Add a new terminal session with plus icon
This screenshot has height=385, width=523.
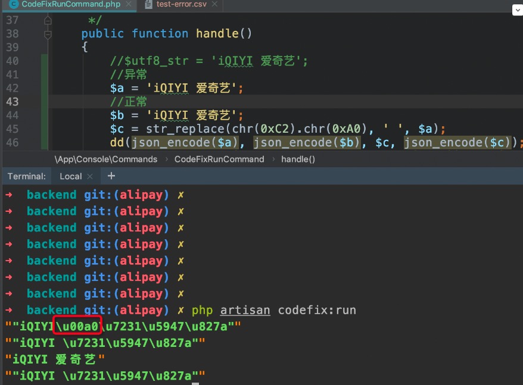[x=111, y=176]
